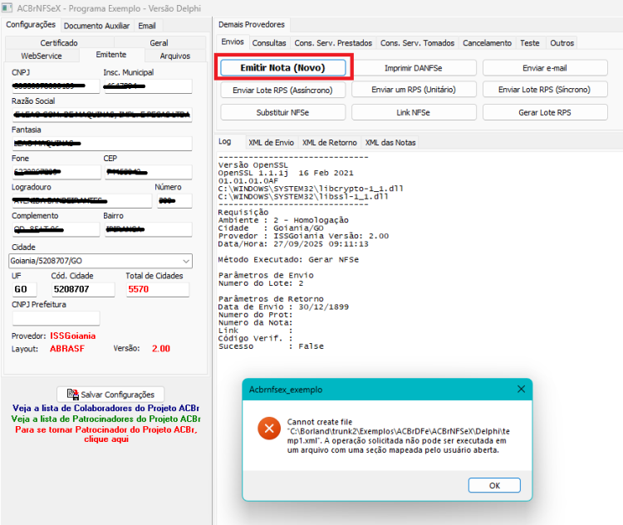
Task: Click the Insc. Municipal field
Action: tap(148, 86)
